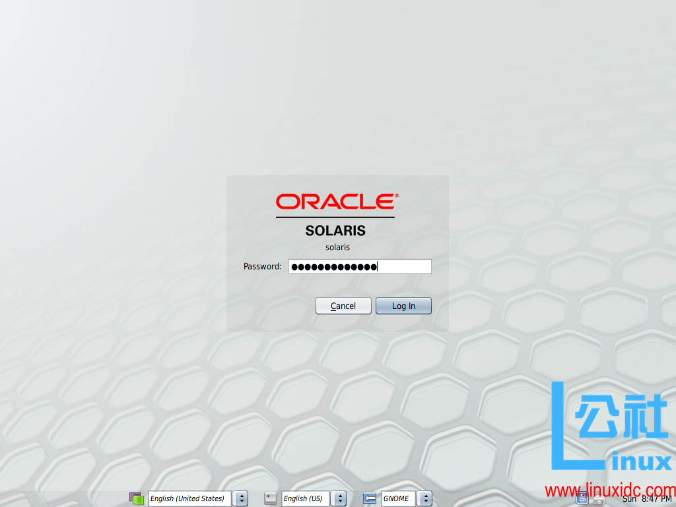Click the keyboard layout icon
The height and width of the screenshot is (507, 676).
(270, 498)
